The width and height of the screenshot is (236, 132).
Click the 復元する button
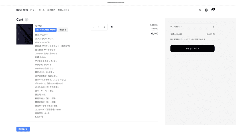click(63, 30)
